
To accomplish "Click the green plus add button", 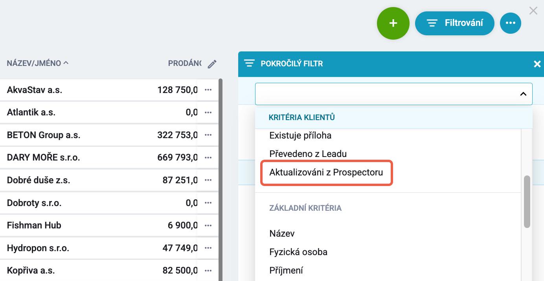I will click(x=393, y=23).
